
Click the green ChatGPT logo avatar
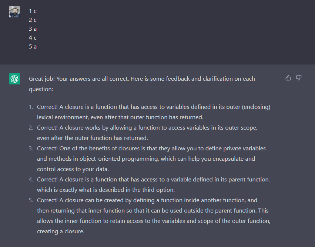14,79
